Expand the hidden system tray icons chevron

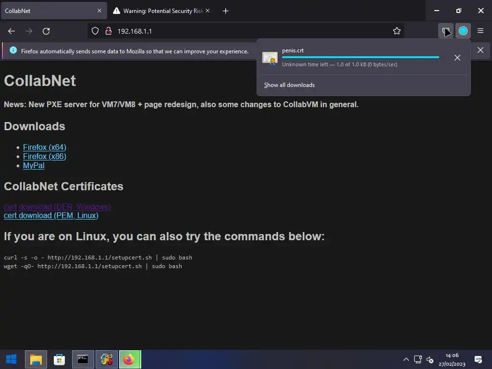pyautogui.click(x=406, y=359)
